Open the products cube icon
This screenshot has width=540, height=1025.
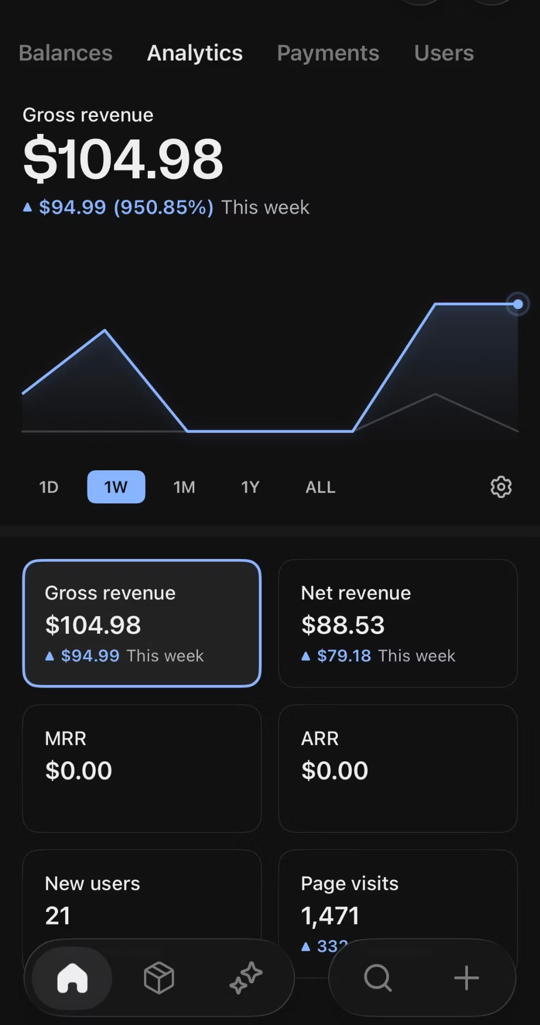click(x=159, y=978)
